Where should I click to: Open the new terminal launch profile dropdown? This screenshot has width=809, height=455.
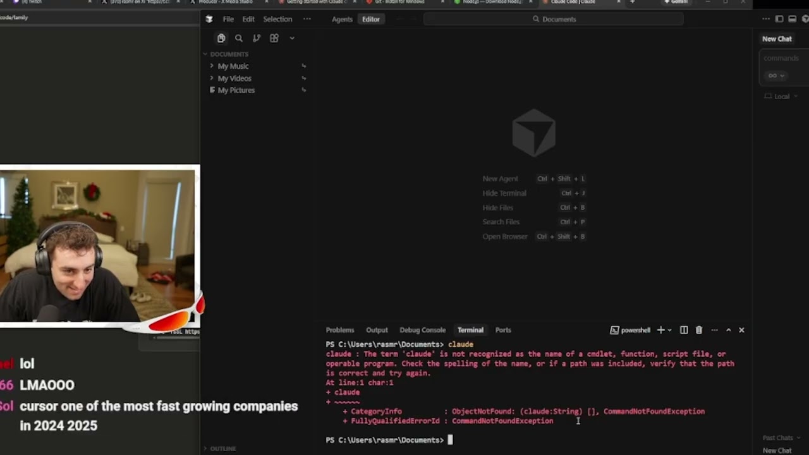(x=669, y=330)
